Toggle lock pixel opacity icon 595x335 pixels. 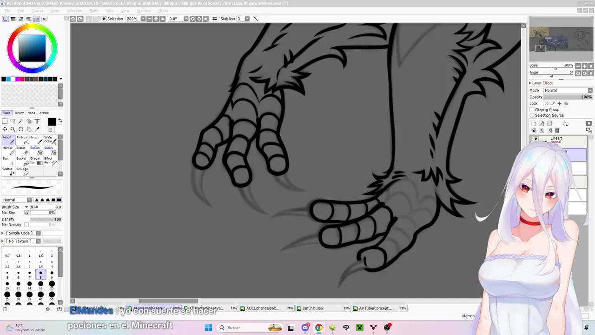pyautogui.click(x=546, y=104)
